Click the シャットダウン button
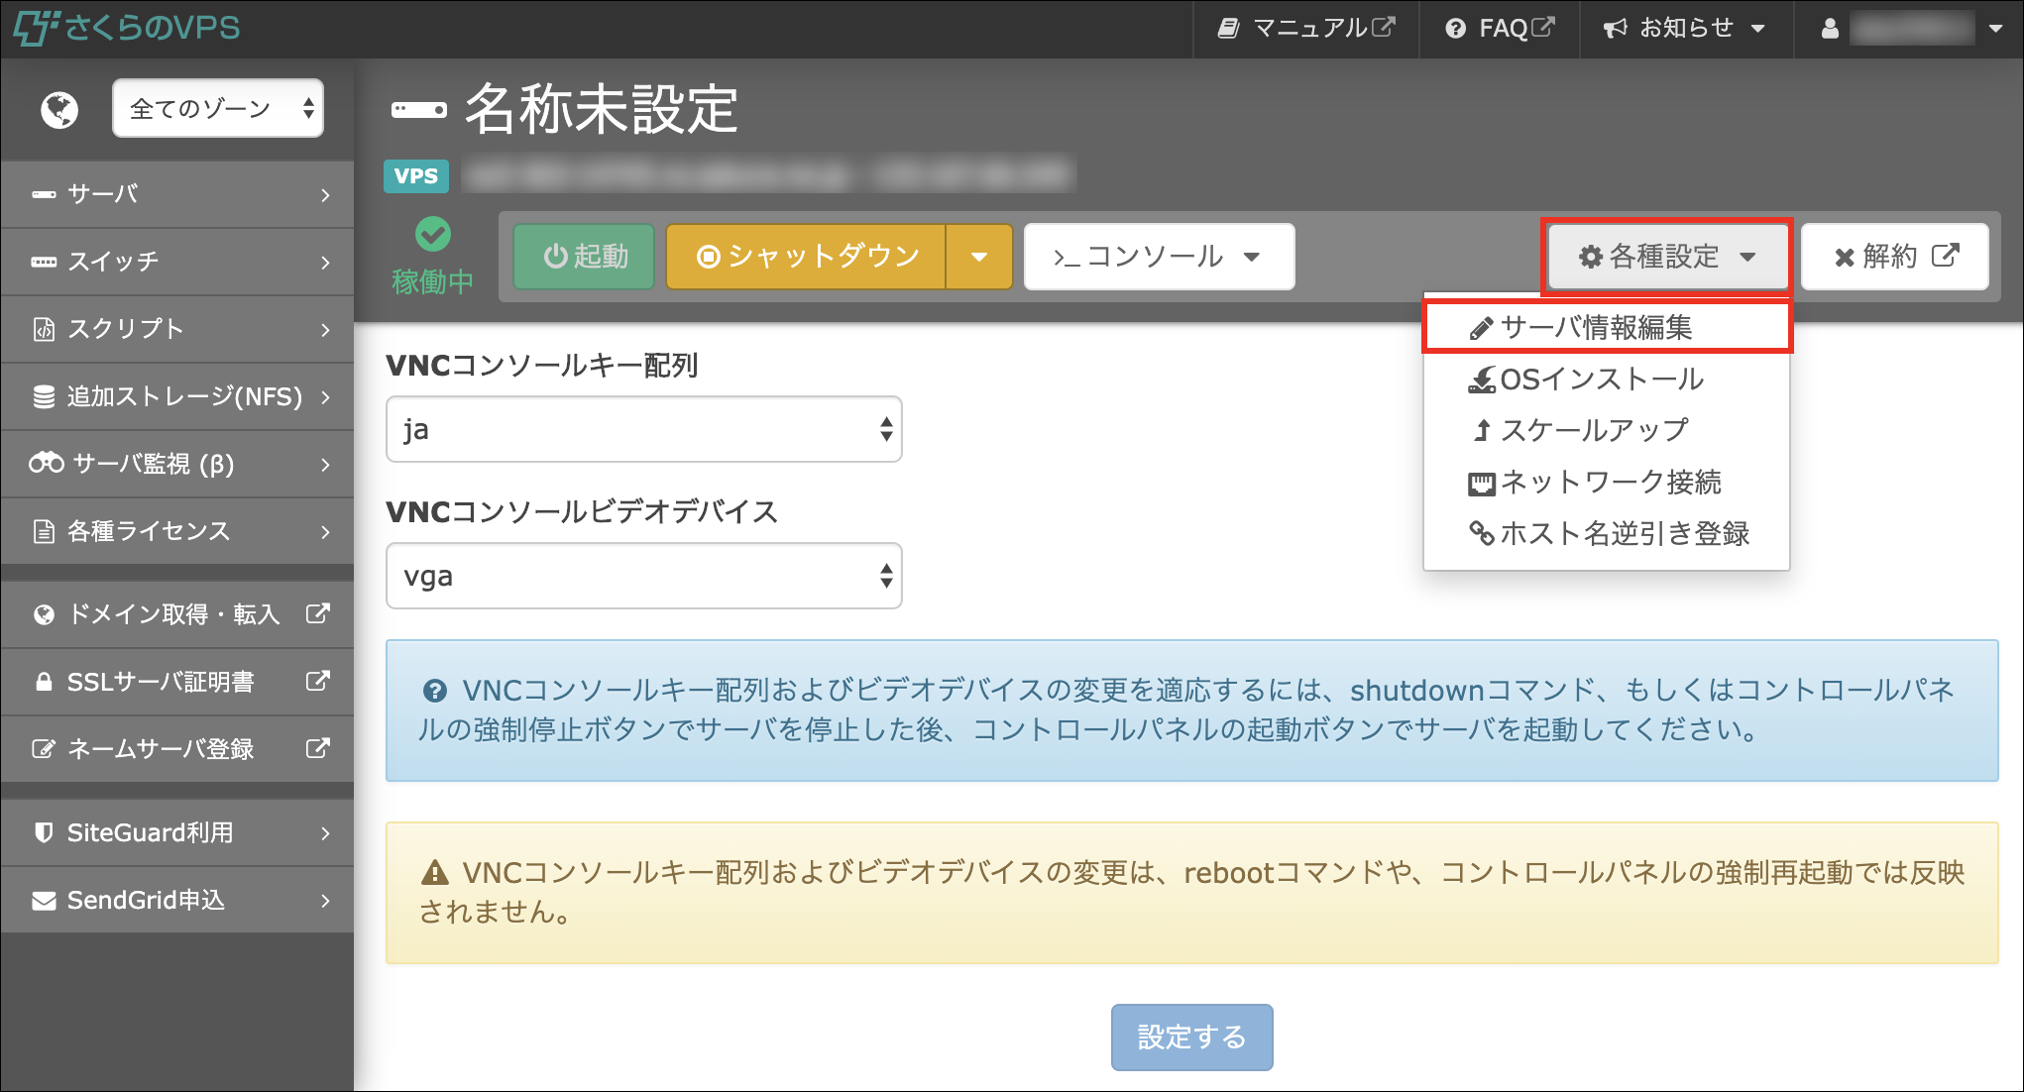Screen dimensions: 2024x1092 tap(806, 257)
